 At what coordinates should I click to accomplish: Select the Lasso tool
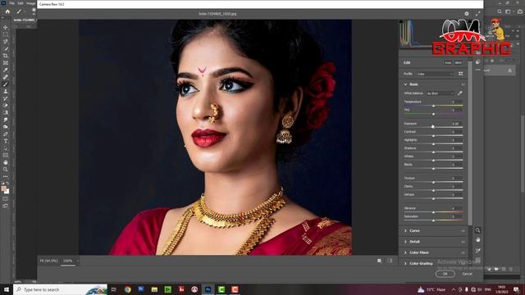pyautogui.click(x=6, y=42)
